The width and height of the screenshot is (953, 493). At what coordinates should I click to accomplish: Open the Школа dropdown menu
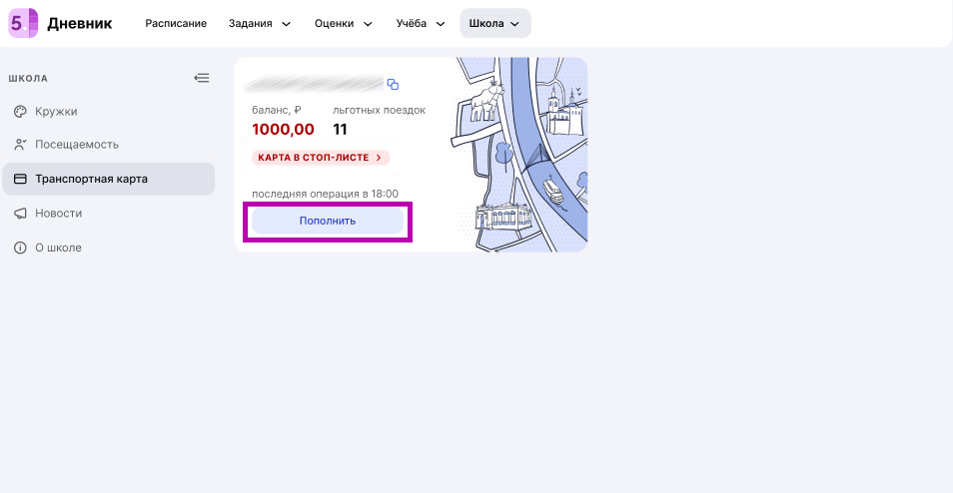[495, 24]
